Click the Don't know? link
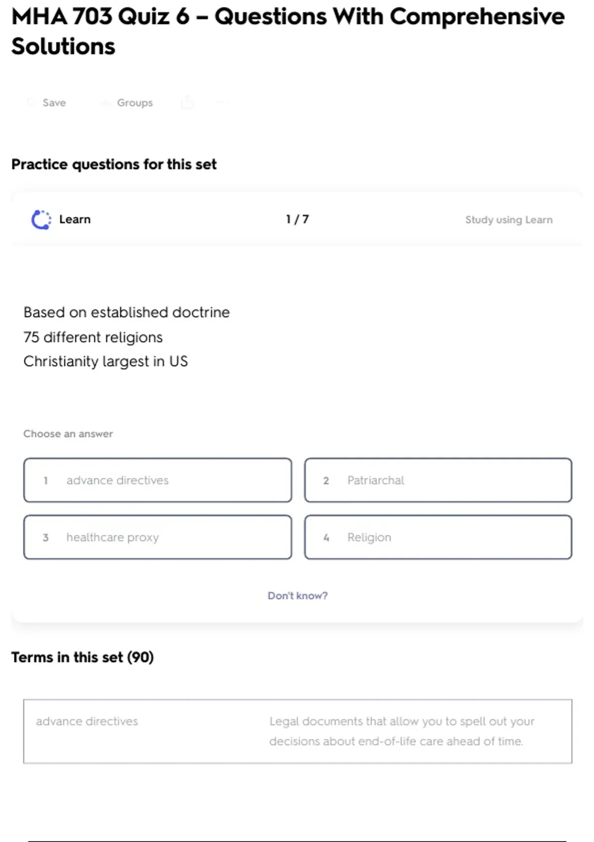 (297, 595)
